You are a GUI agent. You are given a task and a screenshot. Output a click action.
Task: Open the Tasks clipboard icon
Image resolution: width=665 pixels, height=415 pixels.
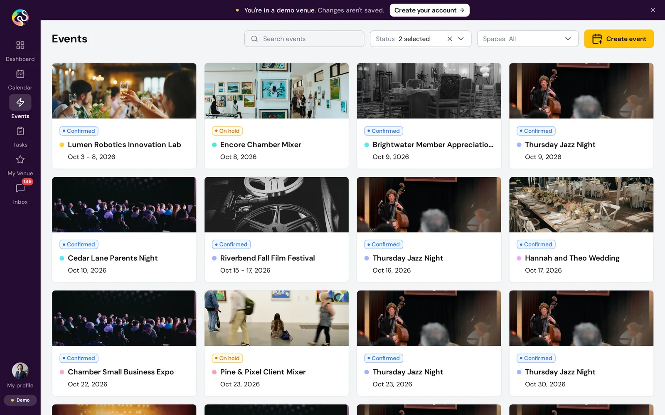coord(20,131)
